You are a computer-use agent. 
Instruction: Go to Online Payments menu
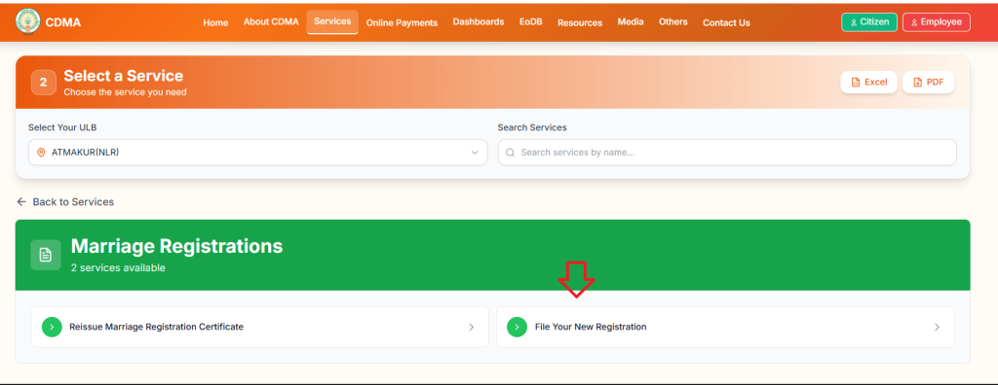point(402,22)
